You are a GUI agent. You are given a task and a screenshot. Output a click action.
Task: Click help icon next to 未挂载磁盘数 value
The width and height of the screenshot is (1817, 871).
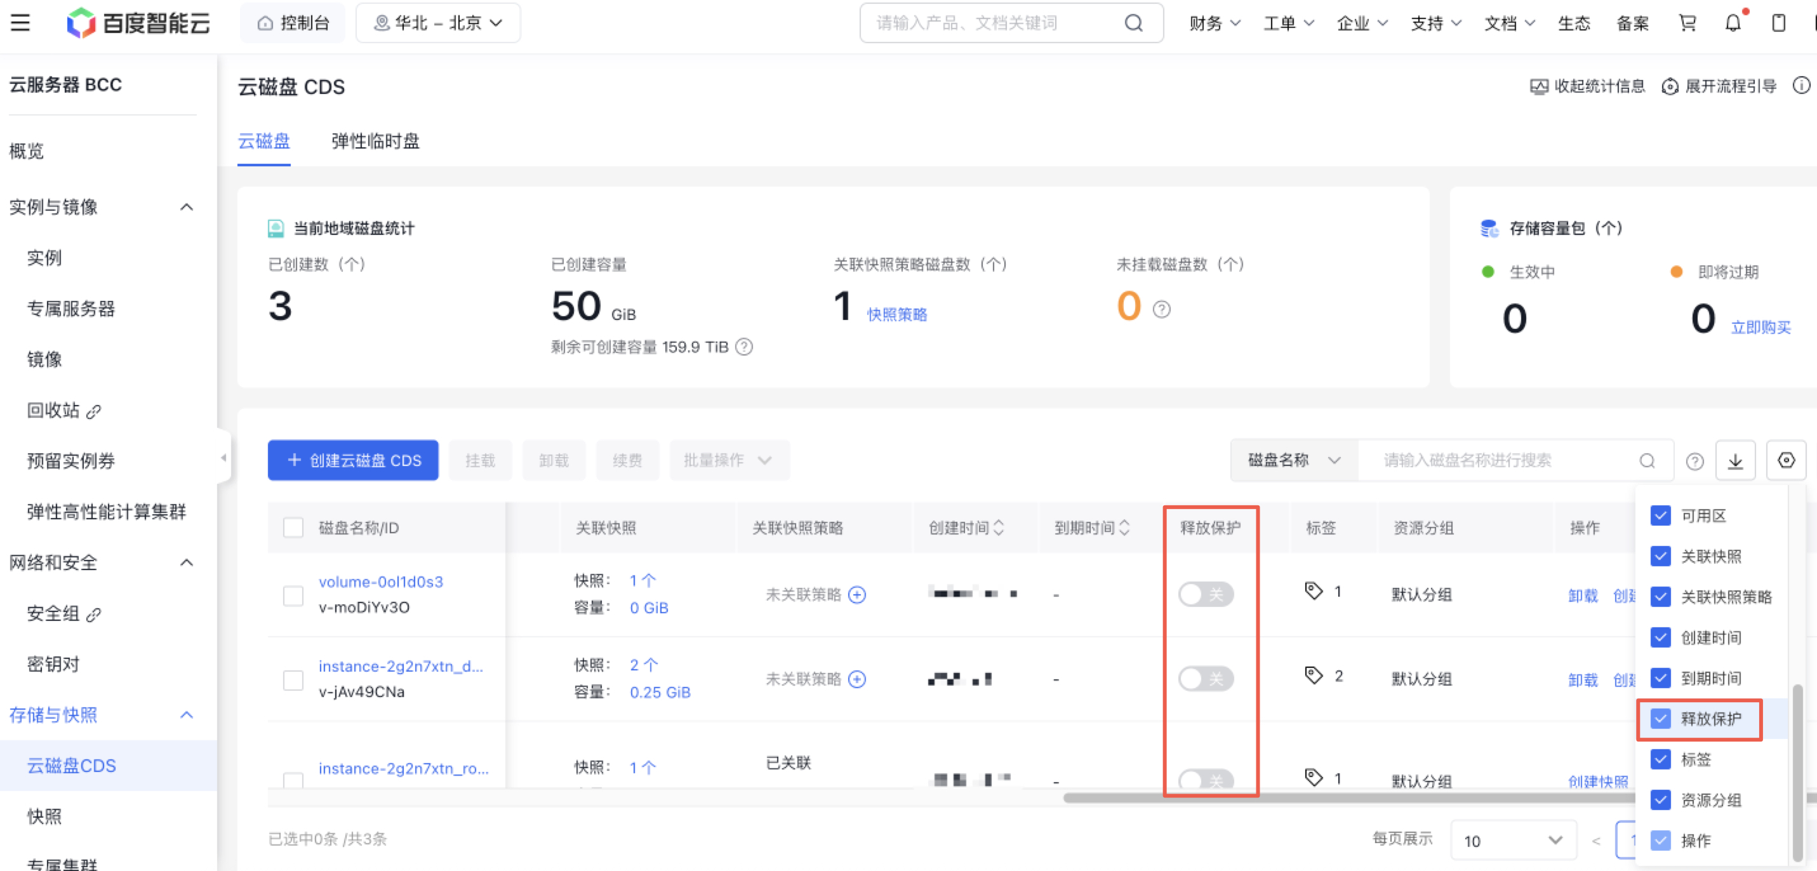(1161, 309)
